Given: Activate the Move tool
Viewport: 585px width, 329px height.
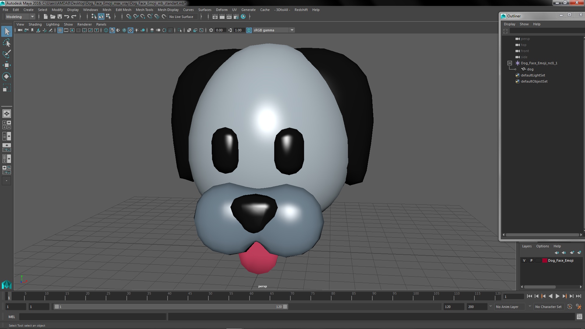Looking at the screenshot, I should point(7,65).
